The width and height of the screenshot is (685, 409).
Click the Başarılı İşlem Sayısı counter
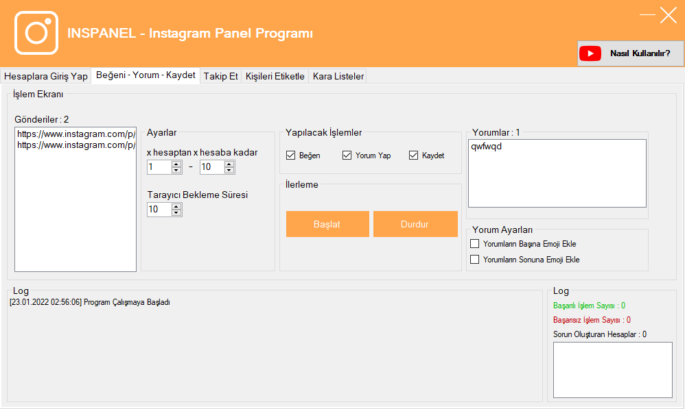(589, 306)
